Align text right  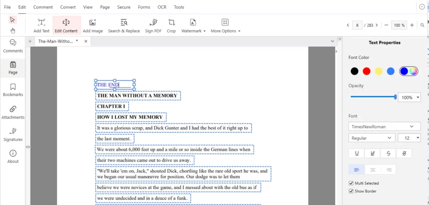click(x=388, y=170)
